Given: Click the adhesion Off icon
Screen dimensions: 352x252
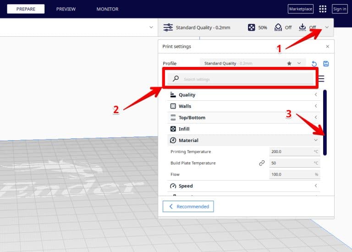Looking at the screenshot, I should pos(302,27).
